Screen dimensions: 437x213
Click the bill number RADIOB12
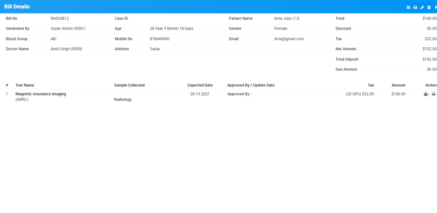click(60, 18)
